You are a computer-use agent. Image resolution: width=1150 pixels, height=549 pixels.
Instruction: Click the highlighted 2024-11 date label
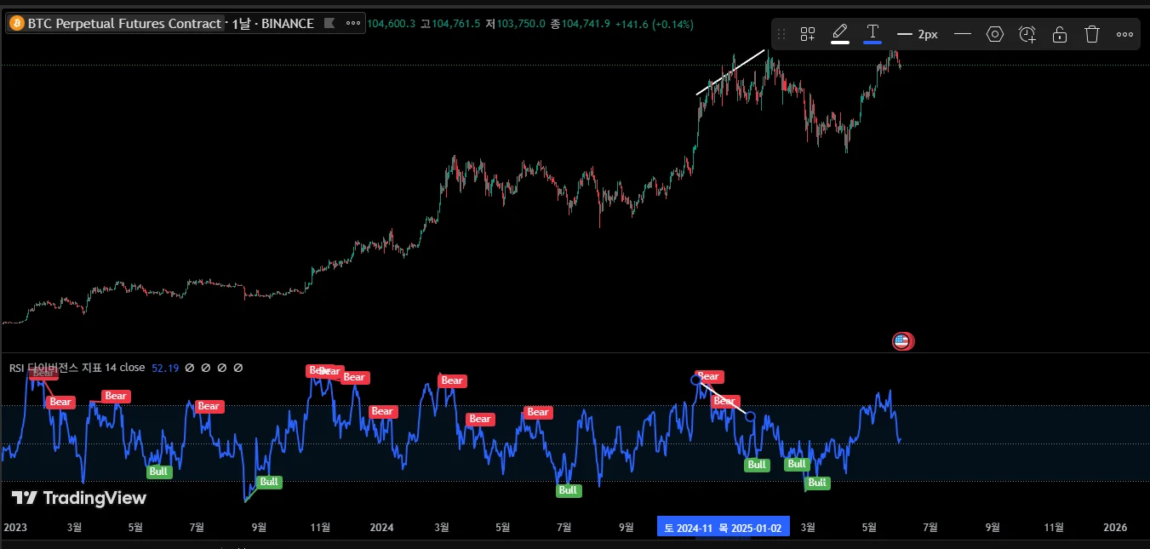point(687,528)
